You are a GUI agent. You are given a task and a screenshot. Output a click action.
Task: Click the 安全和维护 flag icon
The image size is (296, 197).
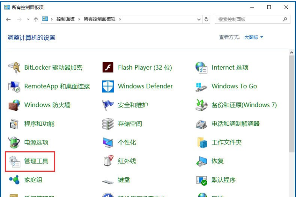pos(108,105)
